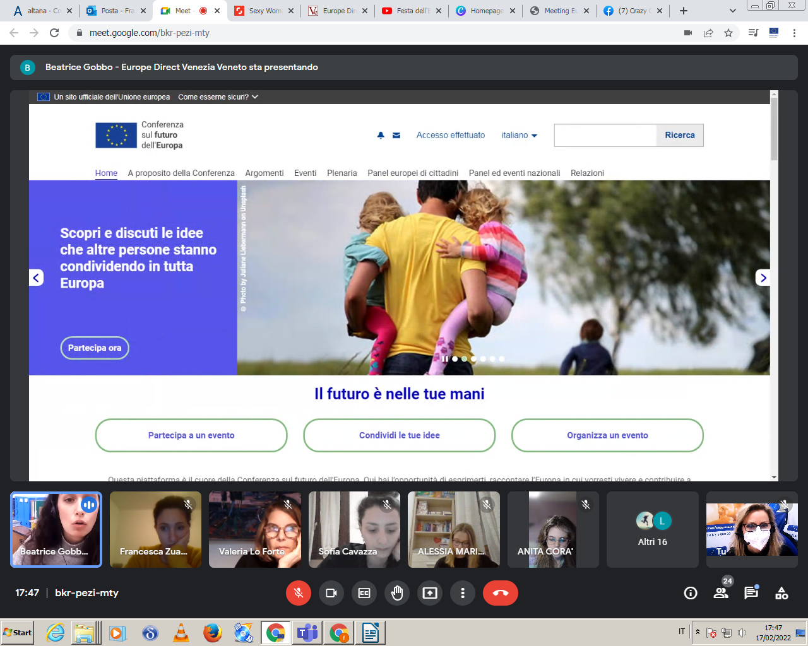Viewport: 808px width, 646px height.
Task: Open Argomenti nav item
Action: pyautogui.click(x=264, y=173)
